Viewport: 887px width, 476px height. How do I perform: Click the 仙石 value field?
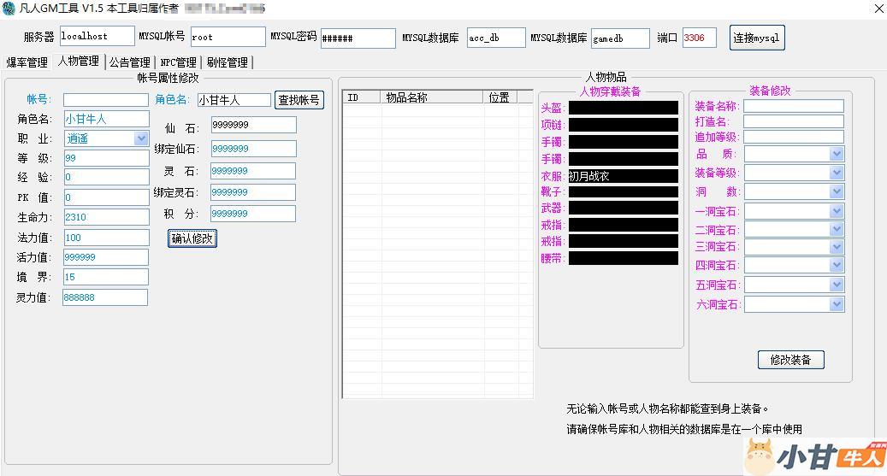(x=253, y=125)
